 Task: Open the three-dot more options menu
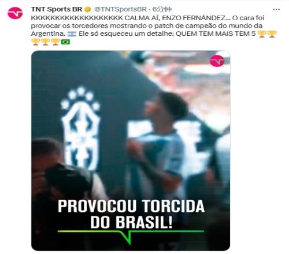tap(276, 9)
